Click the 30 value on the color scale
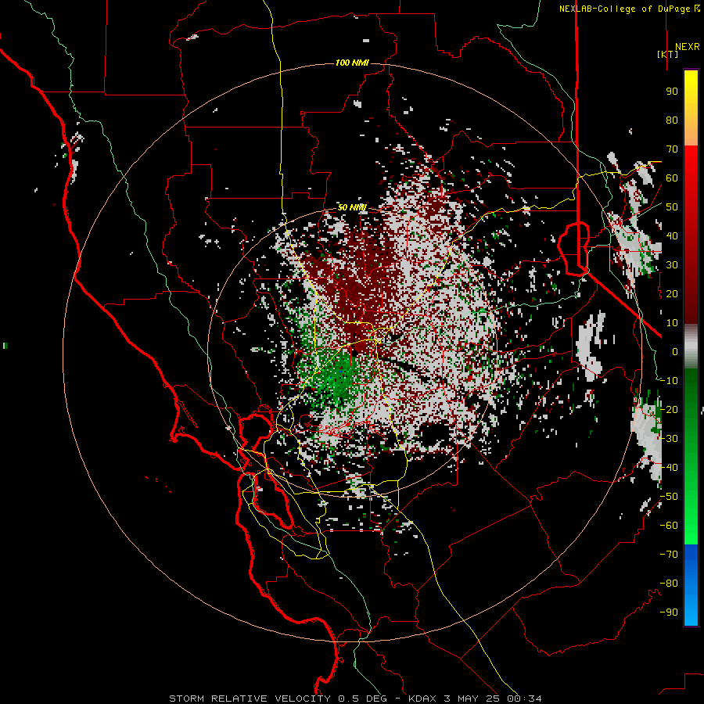This screenshot has height=704, width=704. (x=672, y=265)
